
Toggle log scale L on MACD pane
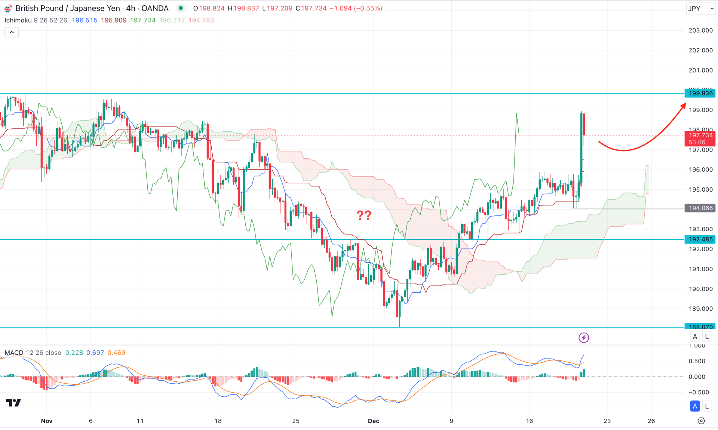pos(707,406)
